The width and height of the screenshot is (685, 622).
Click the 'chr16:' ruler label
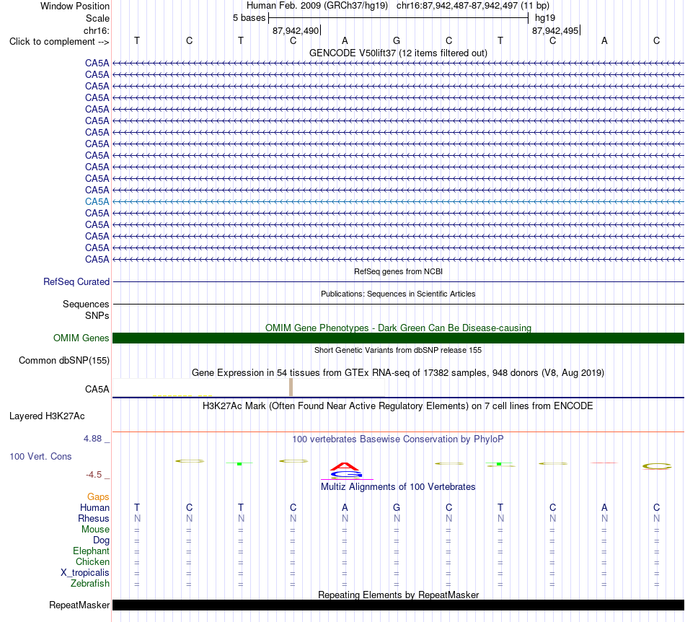pos(96,30)
